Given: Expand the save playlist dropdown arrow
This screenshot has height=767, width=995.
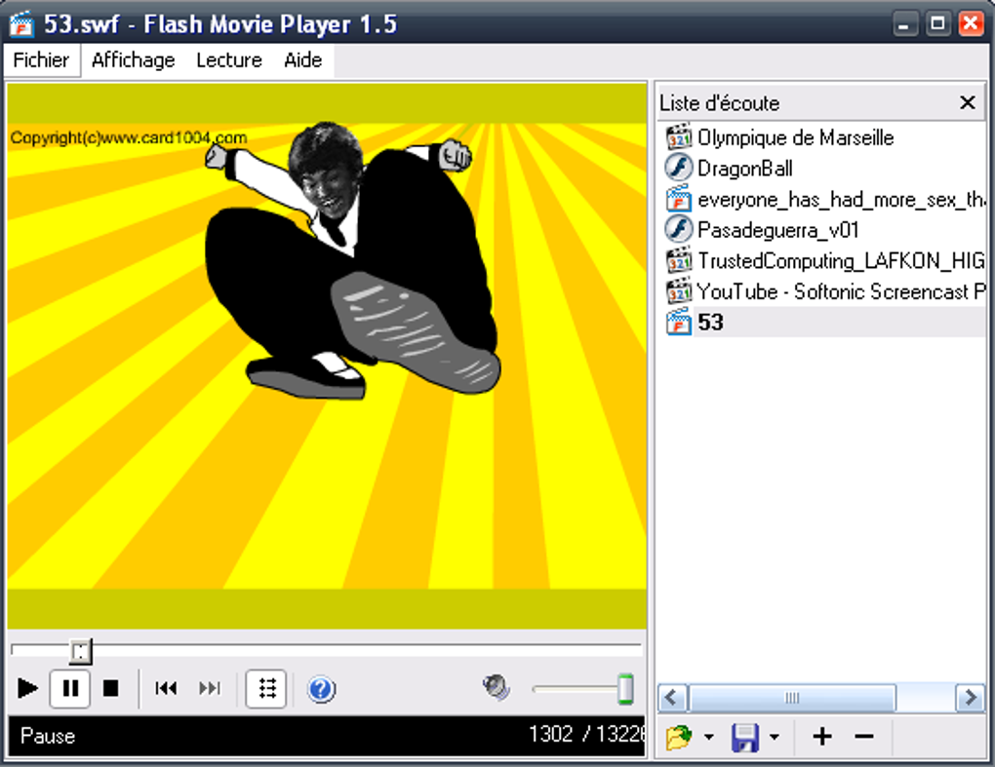Looking at the screenshot, I should (775, 737).
